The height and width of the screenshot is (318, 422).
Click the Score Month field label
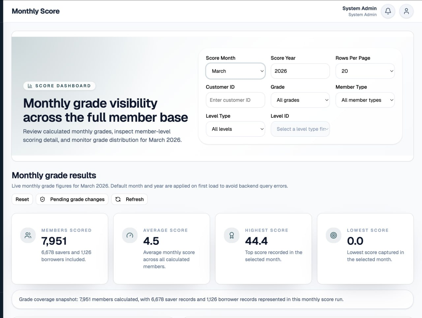tap(221, 58)
